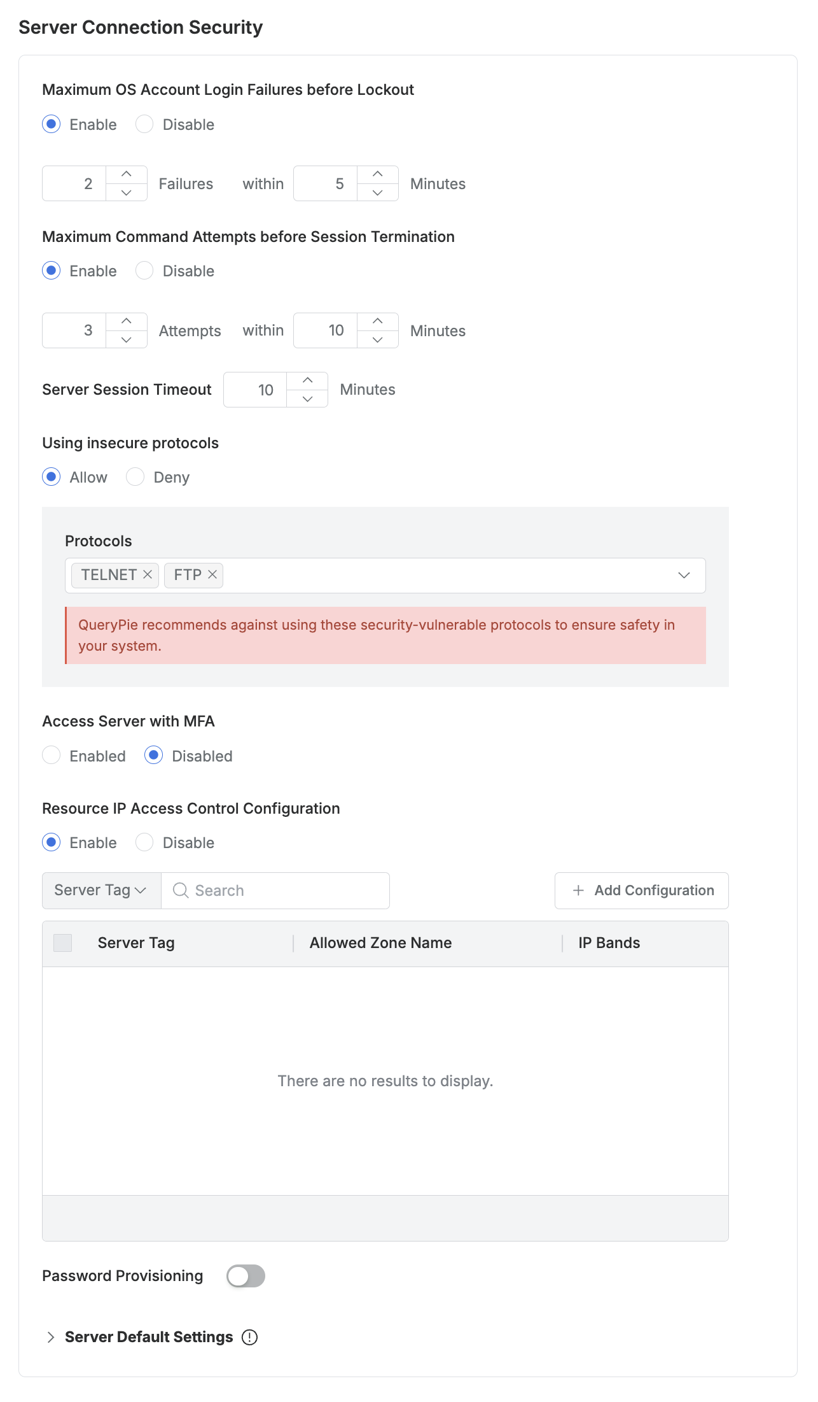Click the lockout Minutes number field showing 5
This screenshot has height=1402, width=818.
pyautogui.click(x=326, y=183)
